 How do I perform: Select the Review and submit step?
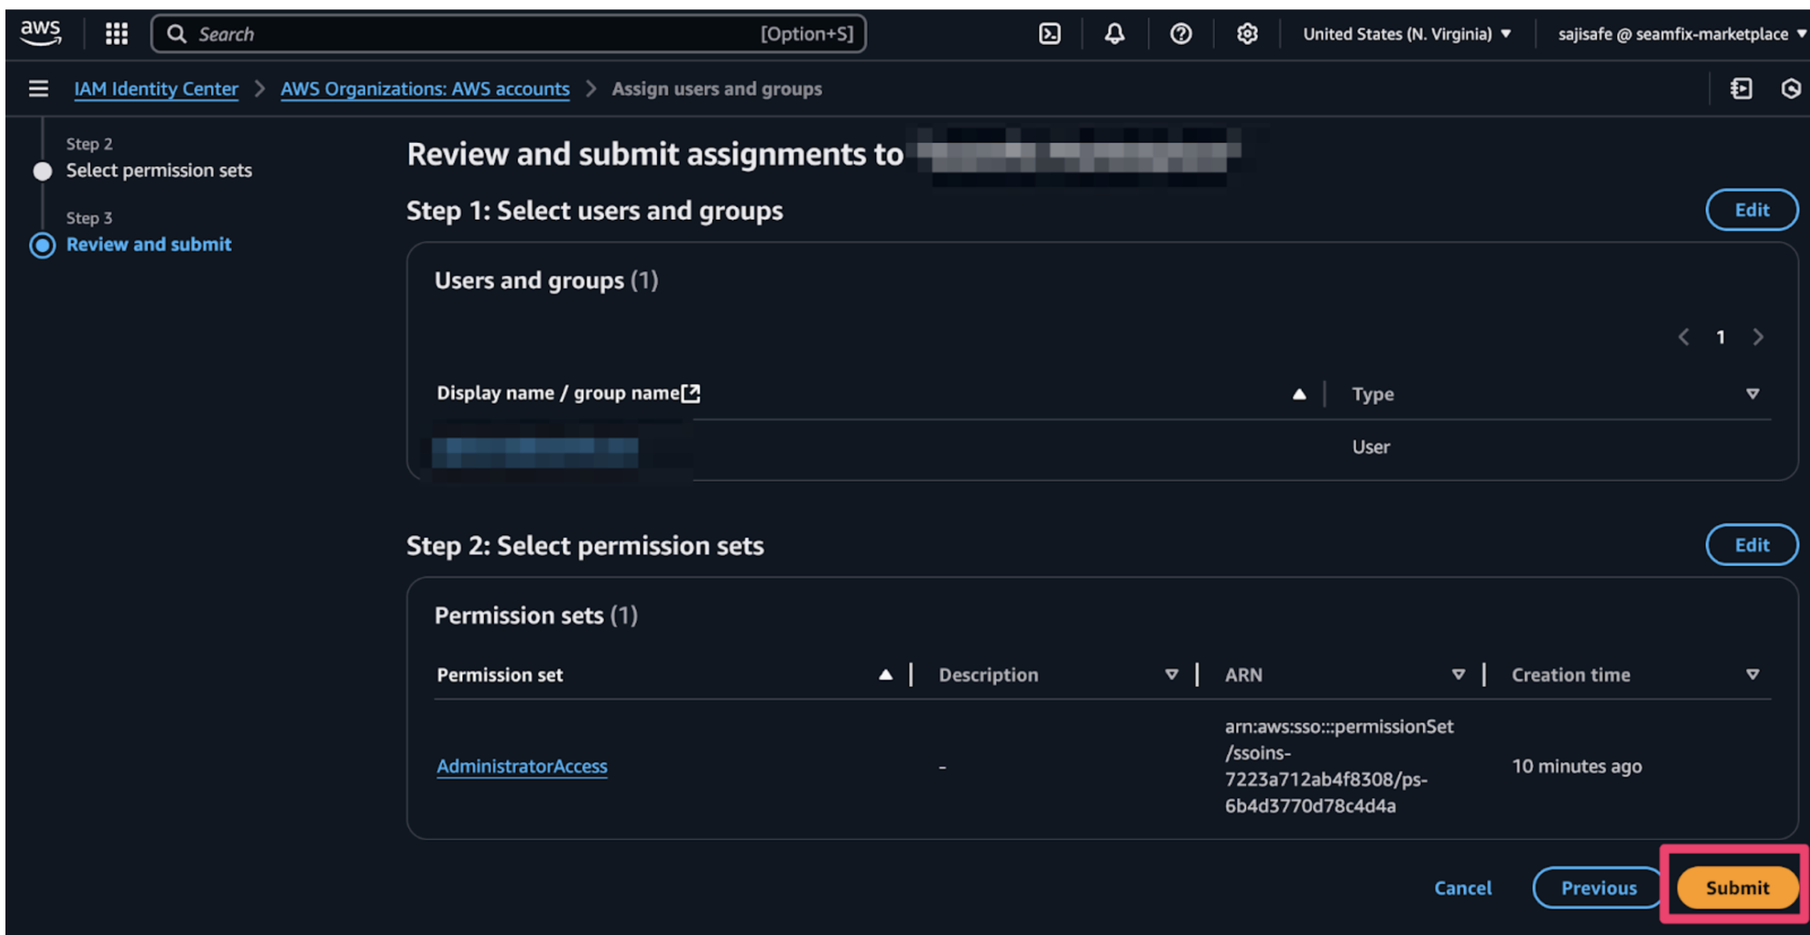148,245
